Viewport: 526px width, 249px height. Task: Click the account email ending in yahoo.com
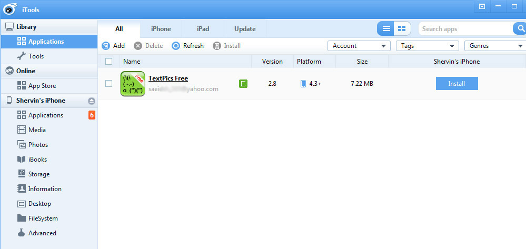[183, 89]
